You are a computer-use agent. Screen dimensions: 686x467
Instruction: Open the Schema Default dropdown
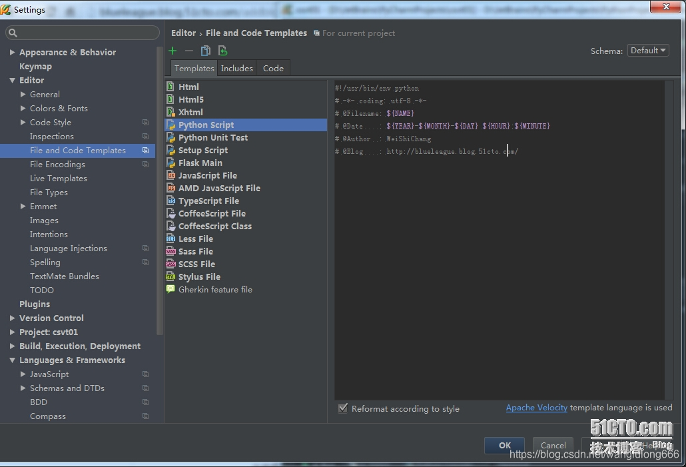(648, 51)
